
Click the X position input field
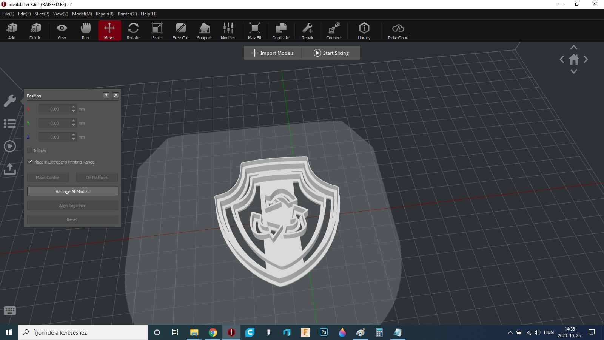click(55, 109)
